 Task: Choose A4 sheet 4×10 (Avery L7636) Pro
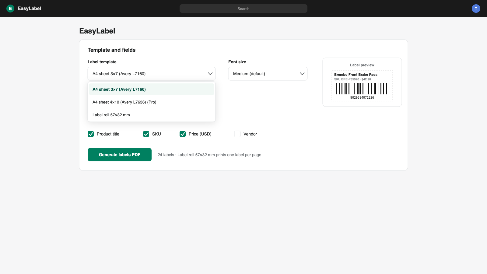point(152,102)
